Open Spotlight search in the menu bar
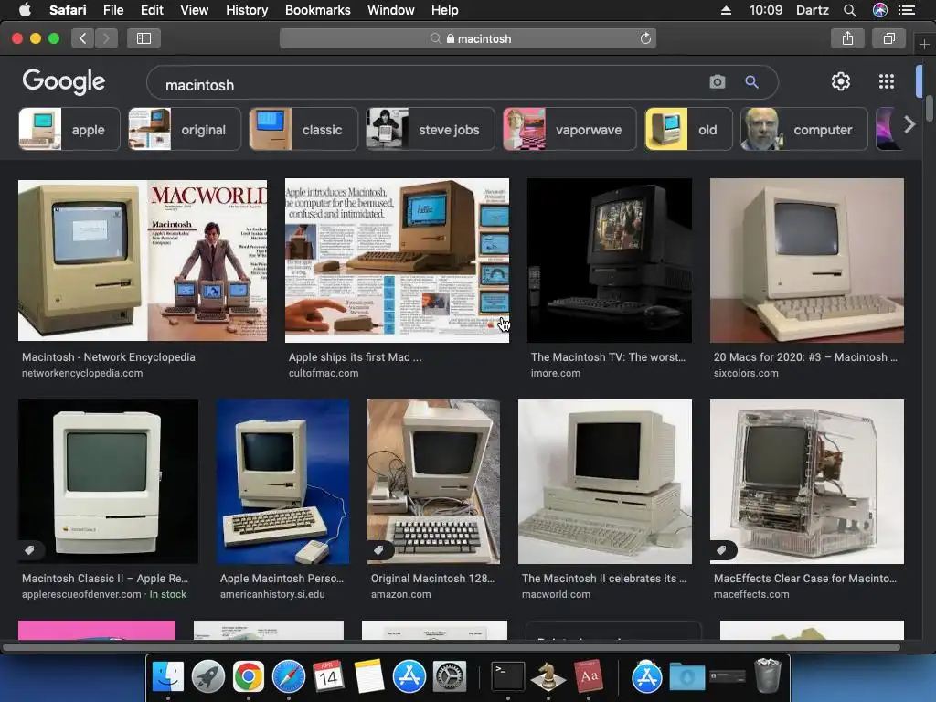This screenshot has height=702, width=936. [x=850, y=10]
